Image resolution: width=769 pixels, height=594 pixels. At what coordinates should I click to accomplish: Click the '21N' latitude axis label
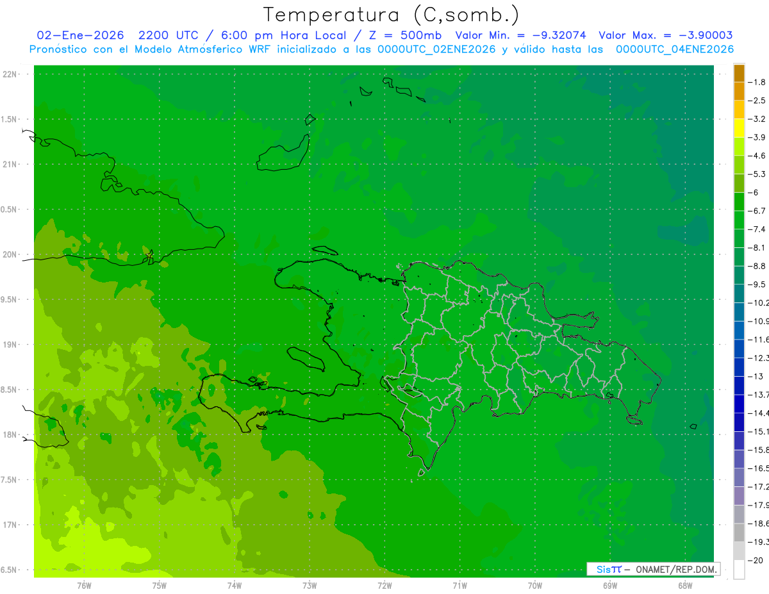point(10,165)
